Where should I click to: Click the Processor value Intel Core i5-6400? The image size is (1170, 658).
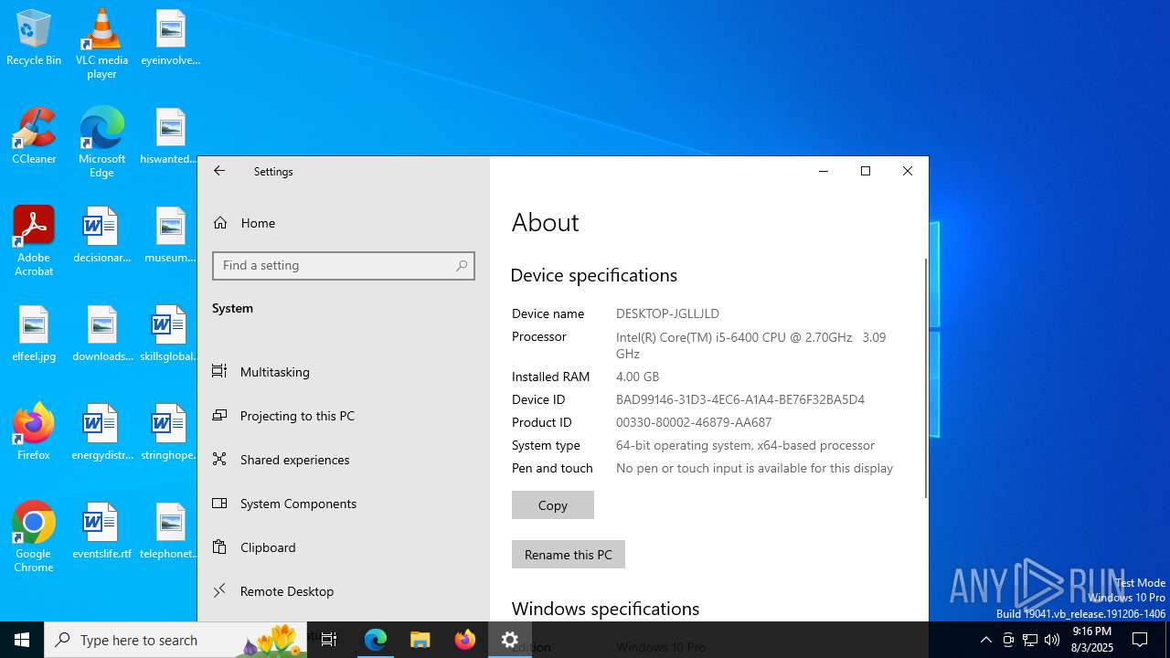[x=750, y=345]
